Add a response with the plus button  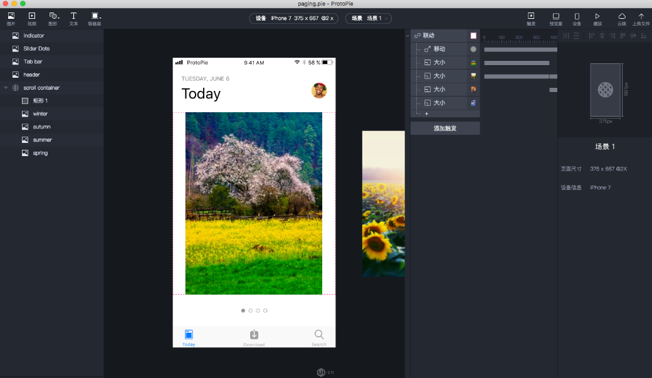point(427,113)
